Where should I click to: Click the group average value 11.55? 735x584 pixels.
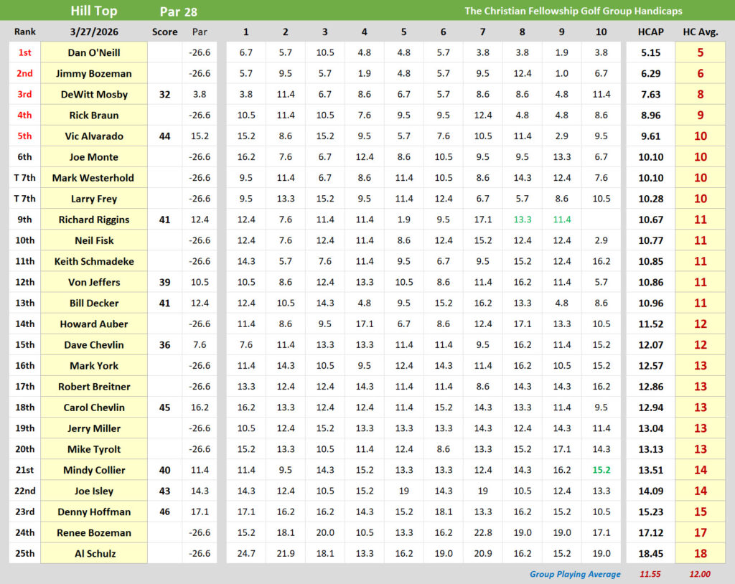pyautogui.click(x=650, y=574)
